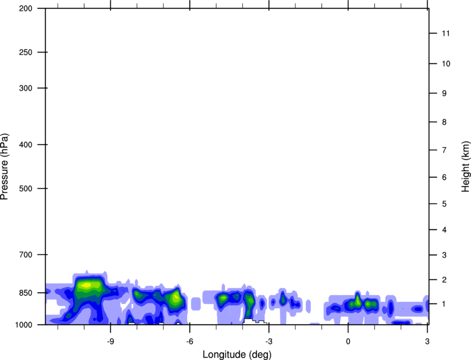Click the 6 km height label
The image size is (471, 360).
[444, 177]
